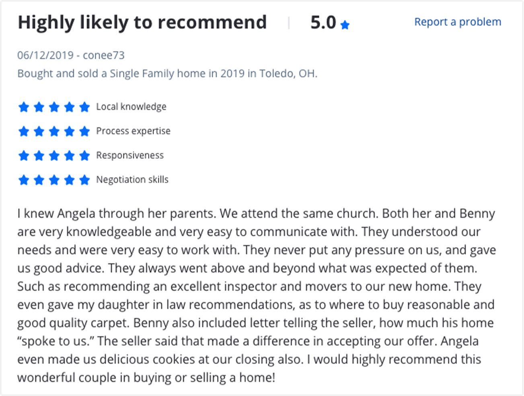Click the fifth star of Responsiveness
The width and height of the screenshot is (524, 396).
84,155
